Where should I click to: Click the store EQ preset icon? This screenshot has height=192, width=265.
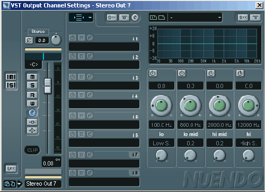(153, 18)
